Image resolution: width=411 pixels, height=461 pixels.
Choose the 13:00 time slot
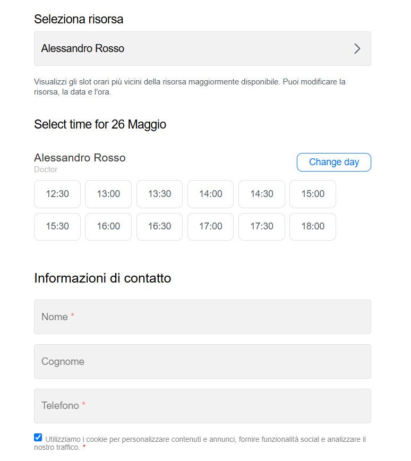tap(108, 194)
